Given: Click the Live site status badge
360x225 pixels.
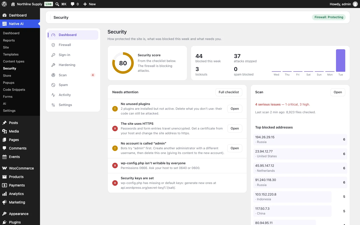Looking at the screenshot, I should [x=49, y=4].
